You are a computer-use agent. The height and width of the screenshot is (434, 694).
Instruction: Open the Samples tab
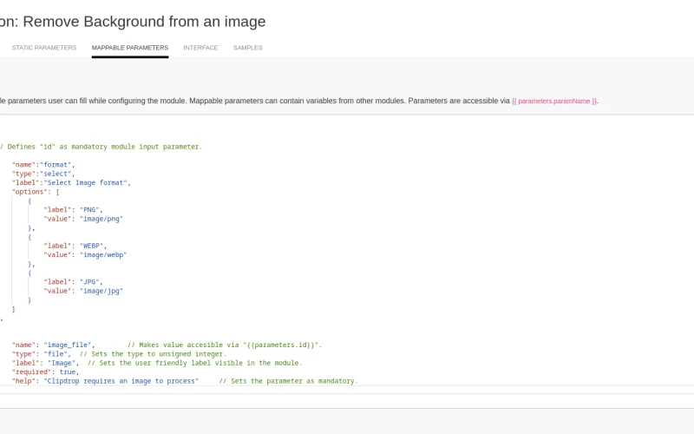(x=248, y=48)
